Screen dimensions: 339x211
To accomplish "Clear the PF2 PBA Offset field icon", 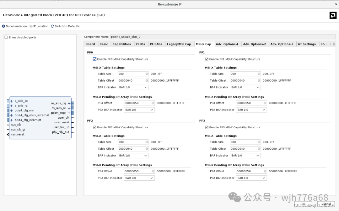I will (153, 171).
